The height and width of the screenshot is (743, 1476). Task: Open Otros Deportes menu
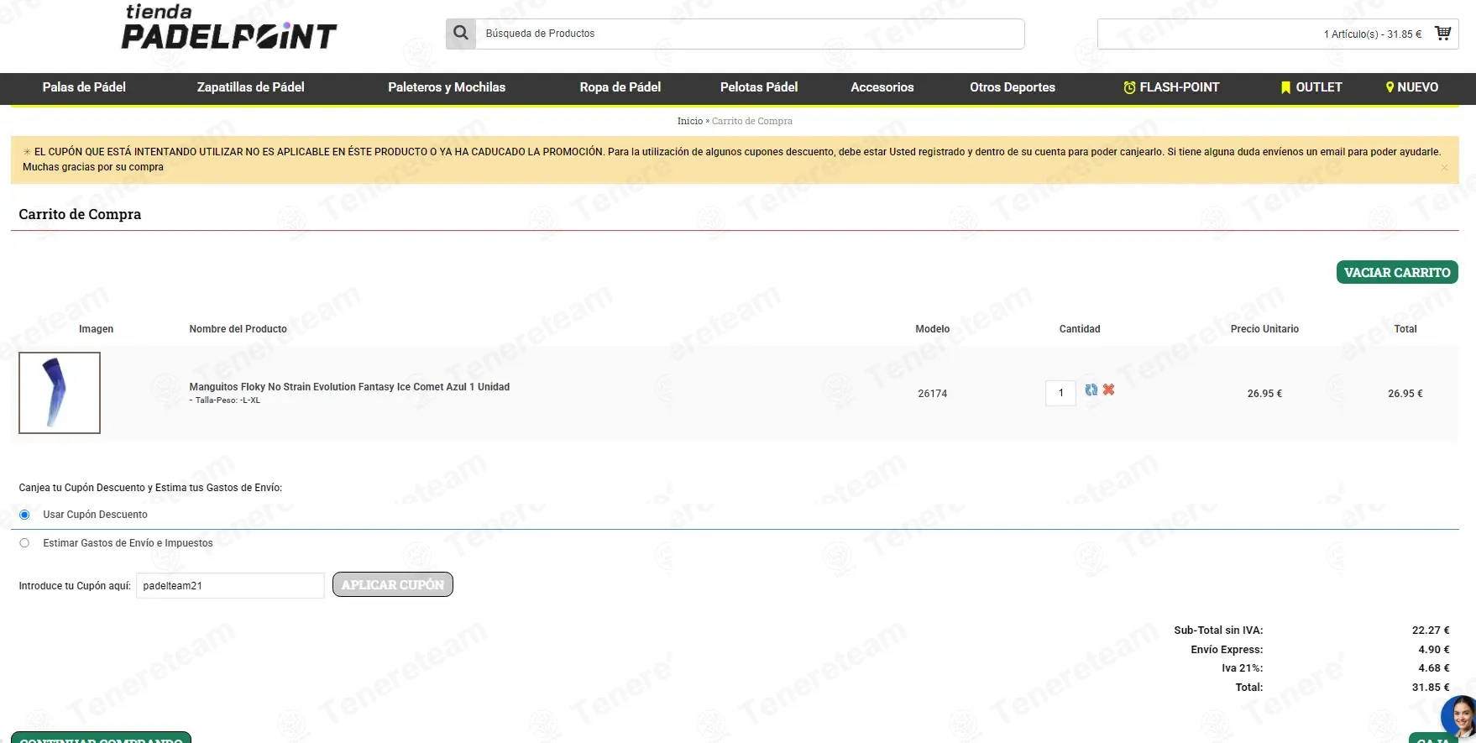click(x=1012, y=87)
